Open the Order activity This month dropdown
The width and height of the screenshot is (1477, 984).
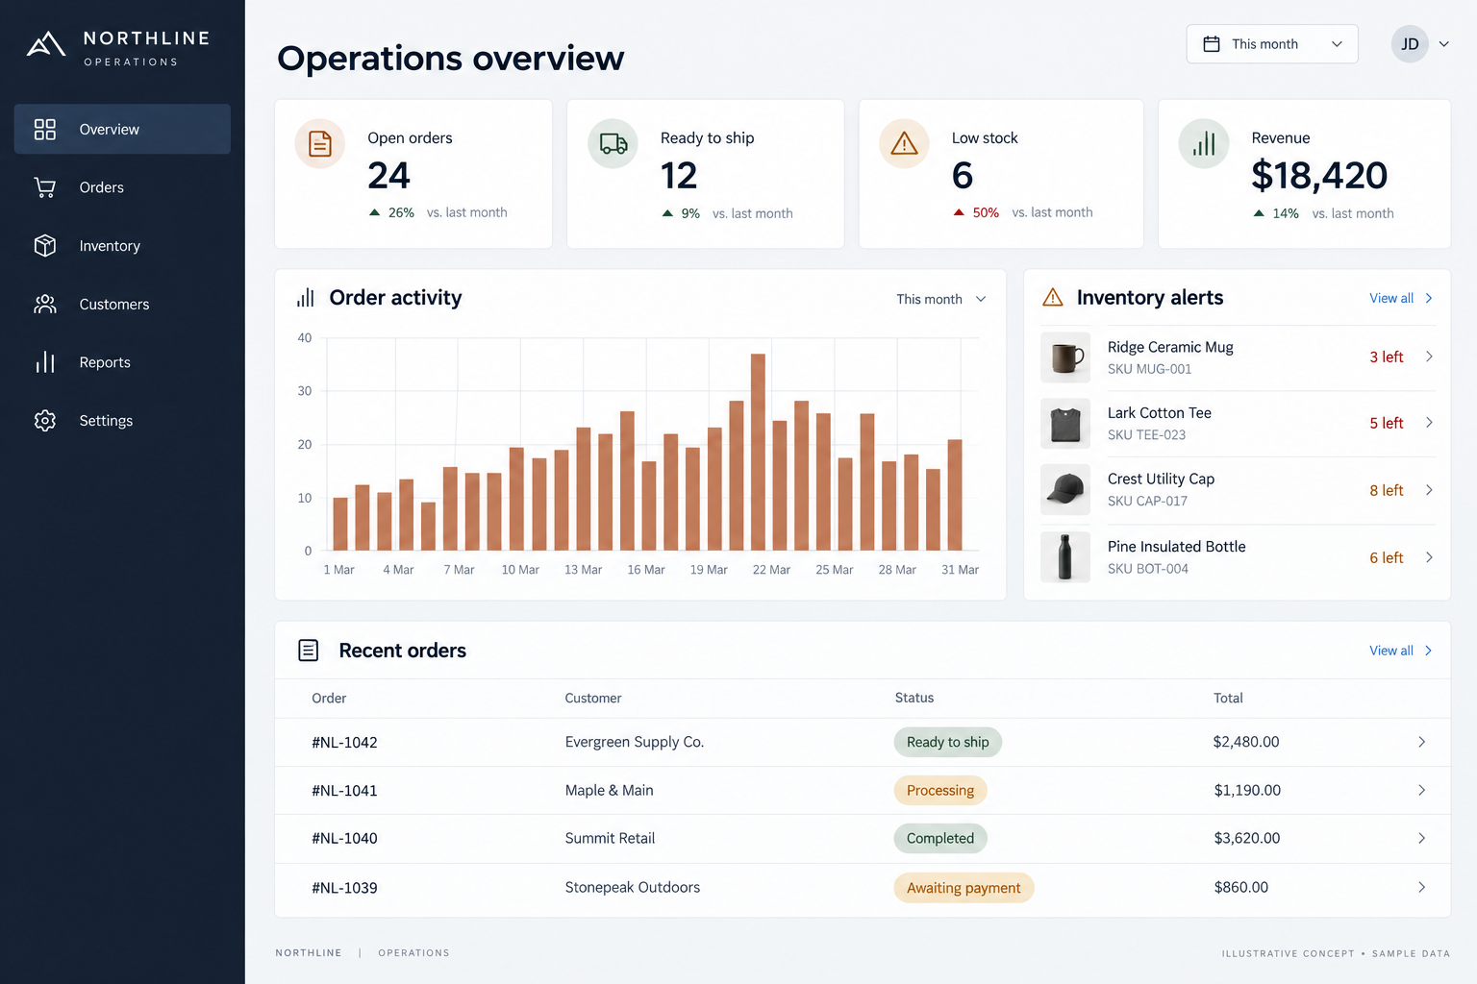[940, 299]
